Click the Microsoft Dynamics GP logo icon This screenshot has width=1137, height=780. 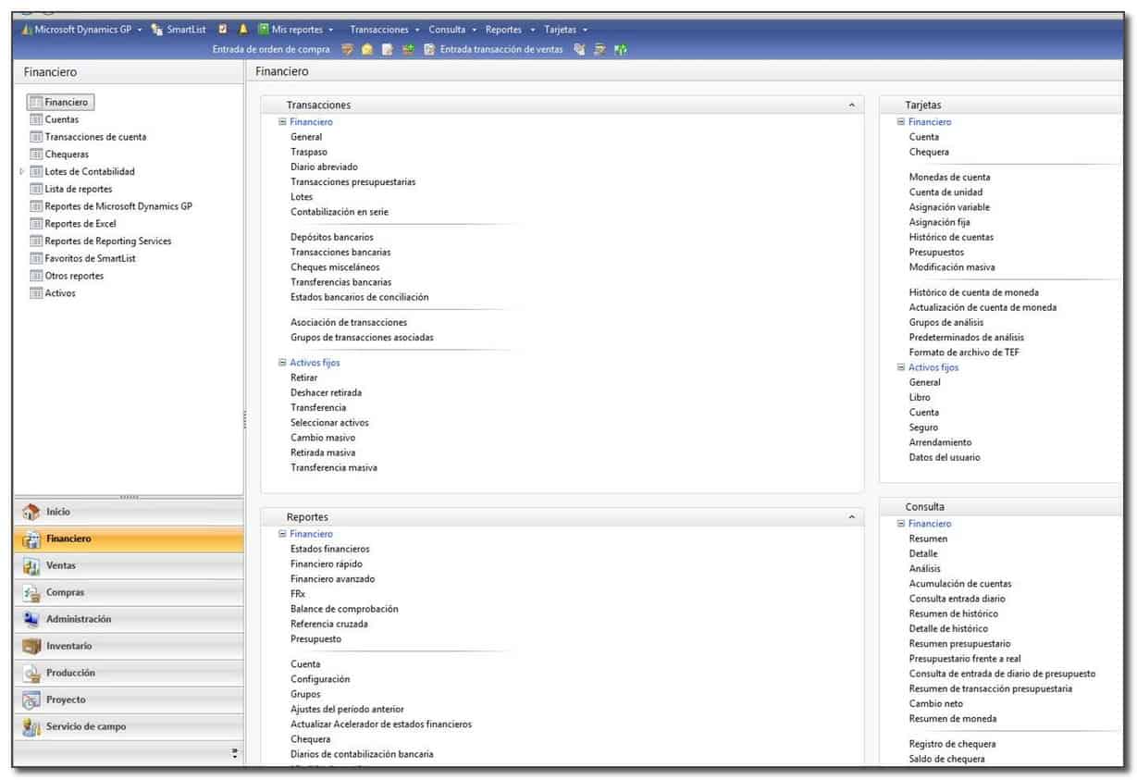[26, 29]
